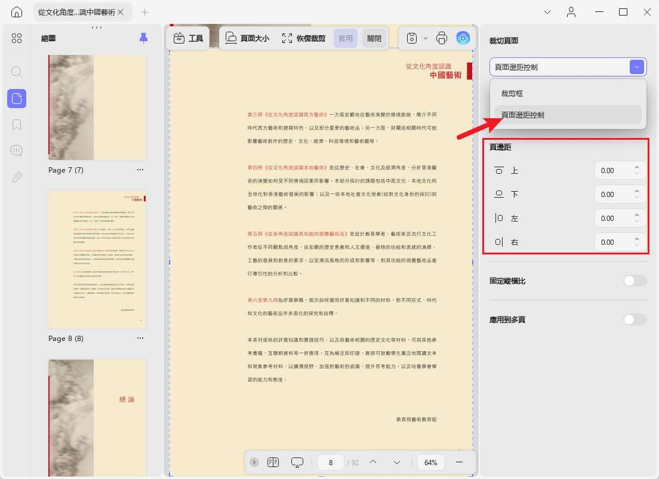Viewport: 659px width, 479px height.
Task: Click the 64% zoom level field
Action: coord(431,462)
